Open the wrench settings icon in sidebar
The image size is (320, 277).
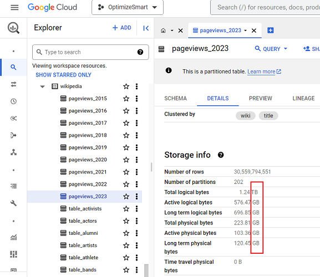click(13, 203)
